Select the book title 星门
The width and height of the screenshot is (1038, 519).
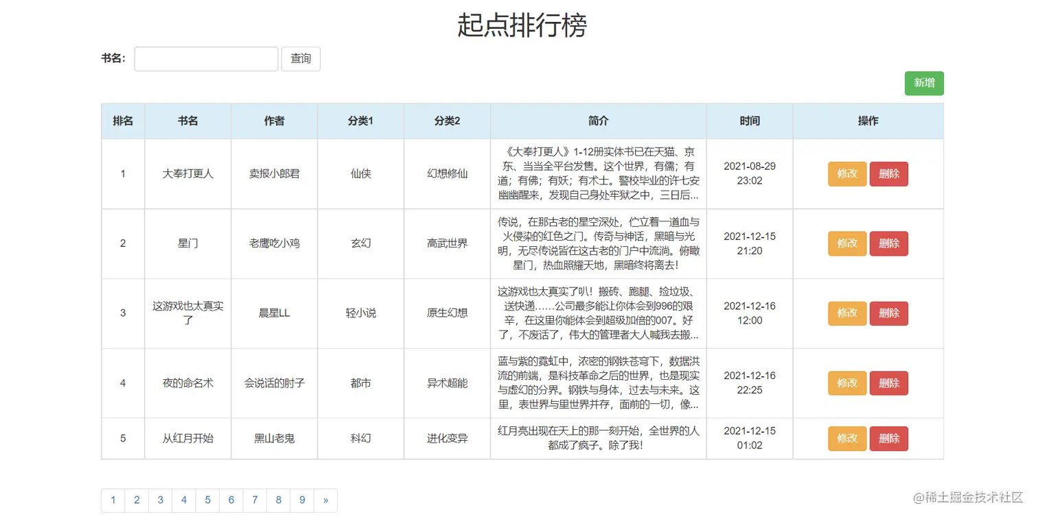188,244
